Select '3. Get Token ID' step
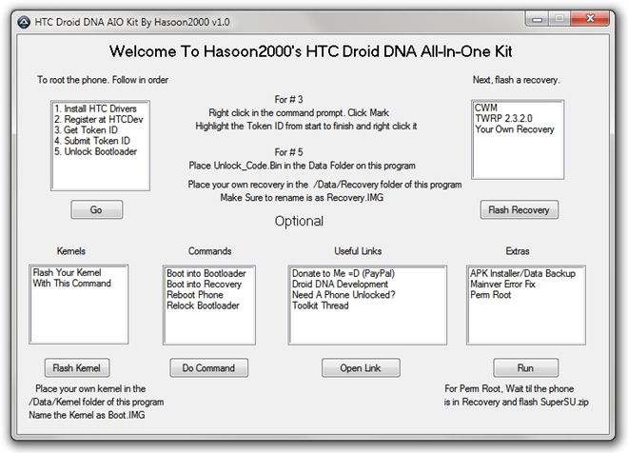The height and width of the screenshot is (453, 628). coord(86,130)
